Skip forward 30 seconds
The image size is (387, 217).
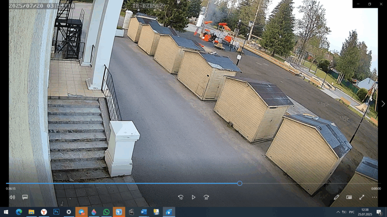coord(206,197)
